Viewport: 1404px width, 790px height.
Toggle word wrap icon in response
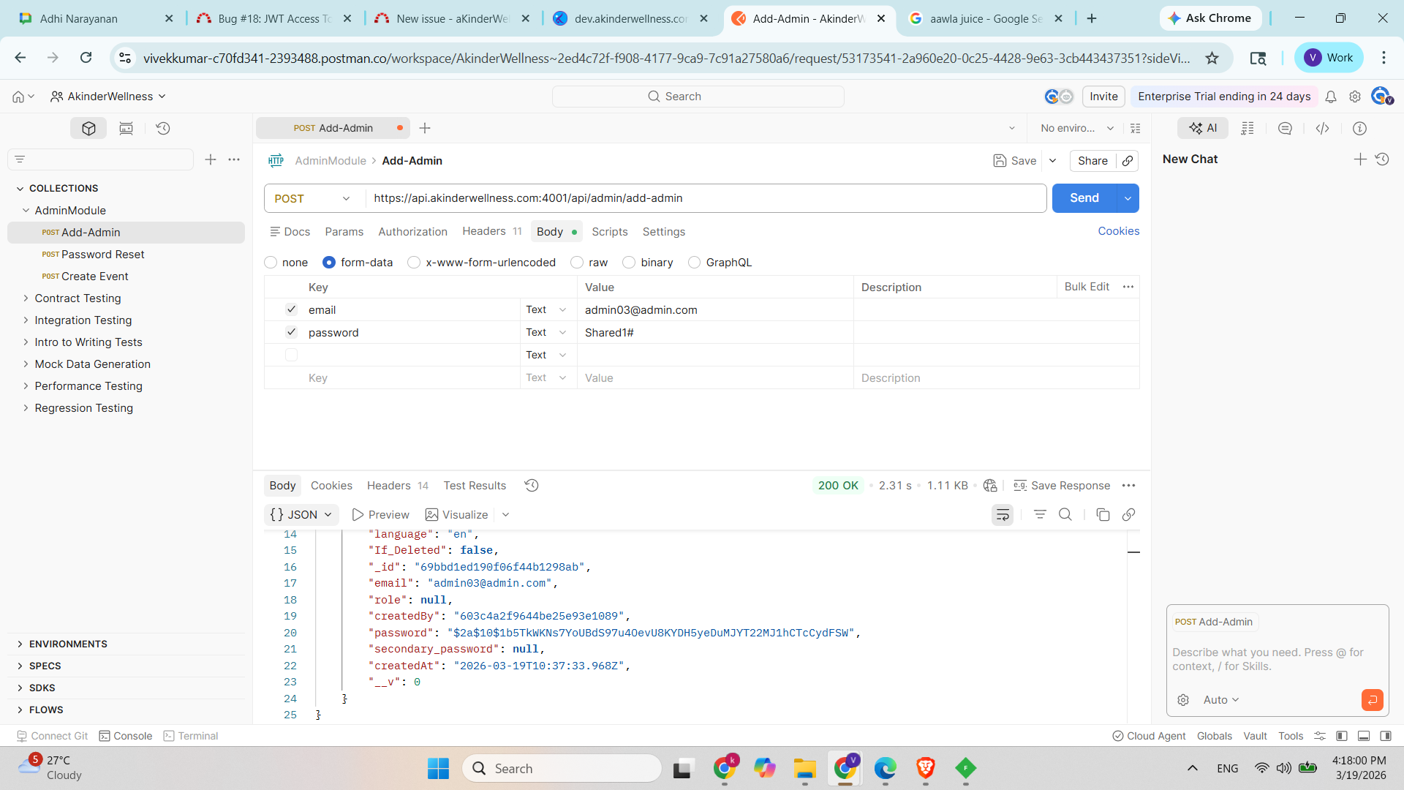[1003, 515]
